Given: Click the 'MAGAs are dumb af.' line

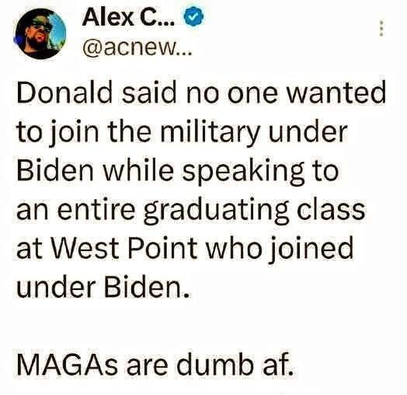Looking at the screenshot, I should tap(155, 364).
